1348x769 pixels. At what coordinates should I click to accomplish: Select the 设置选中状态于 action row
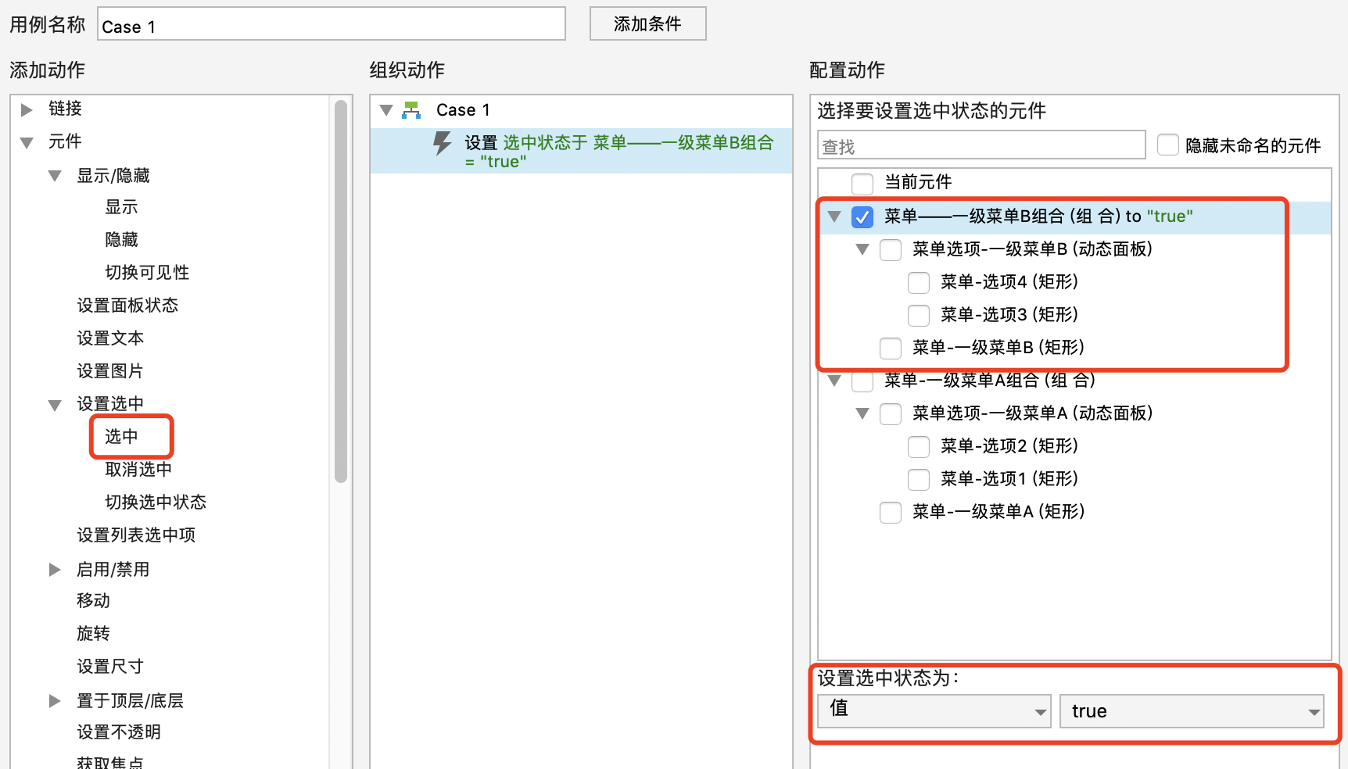point(581,151)
